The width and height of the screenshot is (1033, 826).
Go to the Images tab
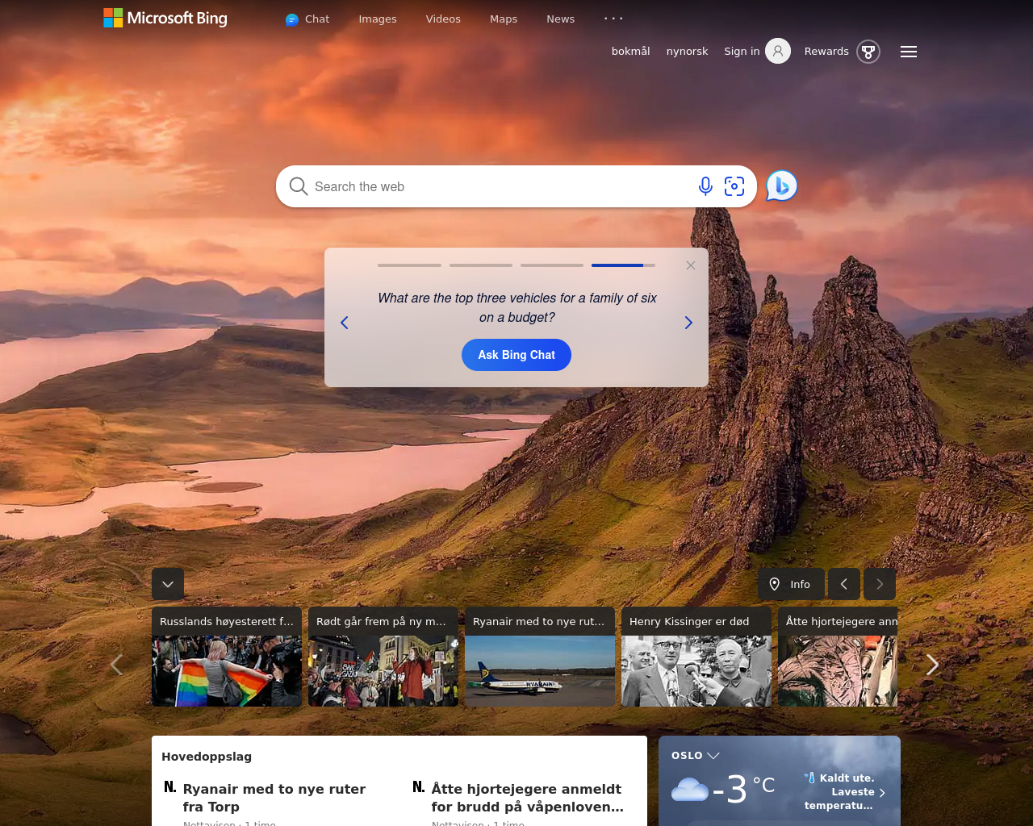click(x=378, y=19)
